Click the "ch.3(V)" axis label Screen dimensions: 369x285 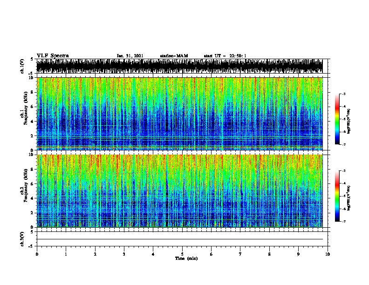point(22,239)
